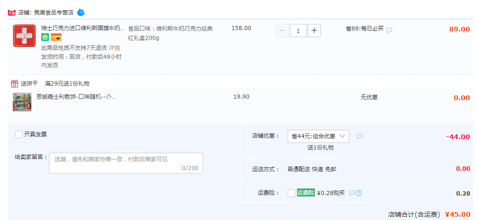Click the comment icon next to 省69:每日必买

pyautogui.click(x=389, y=30)
